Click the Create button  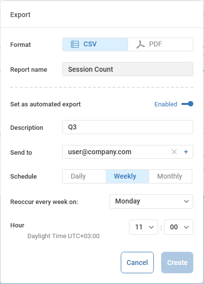(177, 263)
